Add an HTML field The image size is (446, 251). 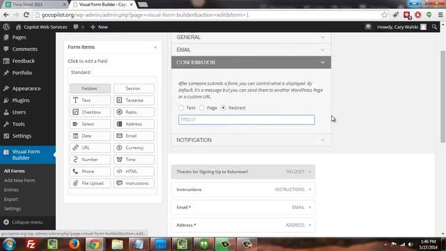[x=134, y=172]
